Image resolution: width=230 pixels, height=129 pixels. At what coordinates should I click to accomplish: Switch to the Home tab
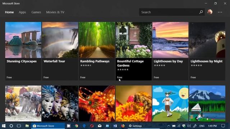(9, 12)
